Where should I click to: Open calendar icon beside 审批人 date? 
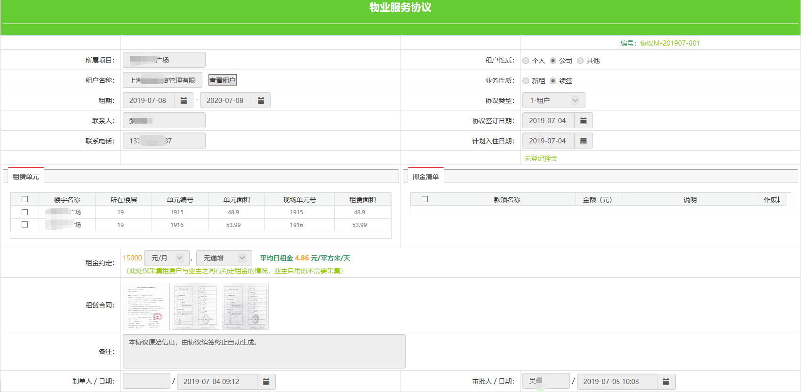665,382
